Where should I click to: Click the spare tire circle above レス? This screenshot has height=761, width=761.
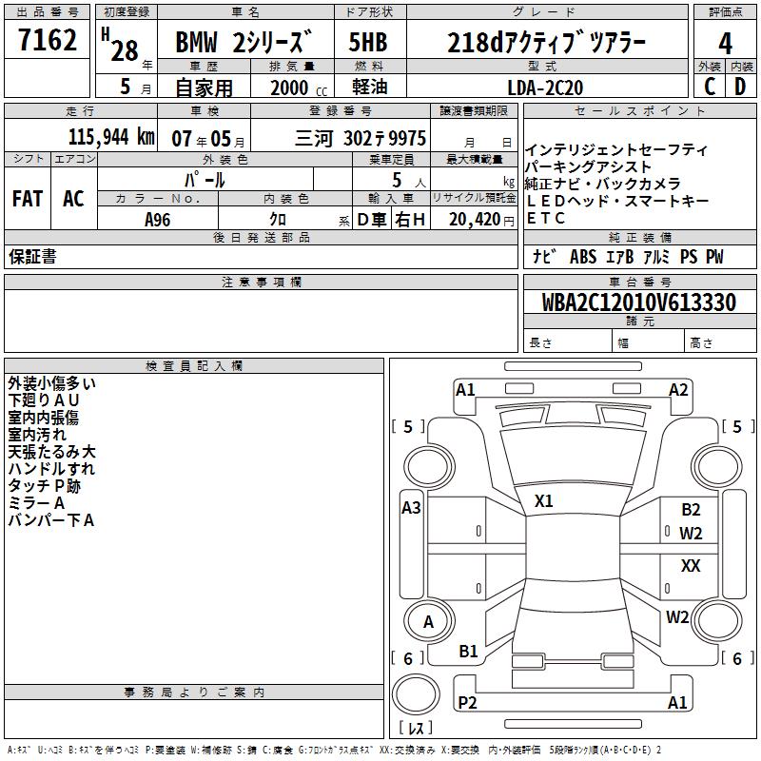(x=416, y=694)
